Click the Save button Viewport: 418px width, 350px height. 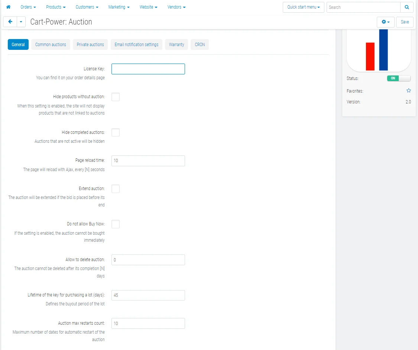[405, 22]
